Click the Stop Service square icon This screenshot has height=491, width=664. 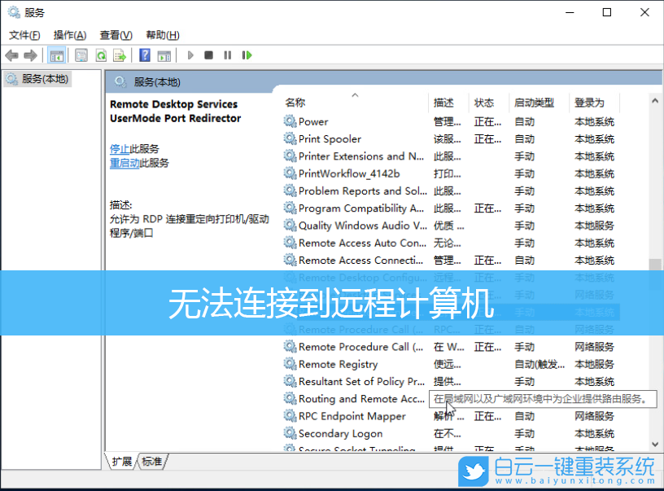(x=208, y=55)
